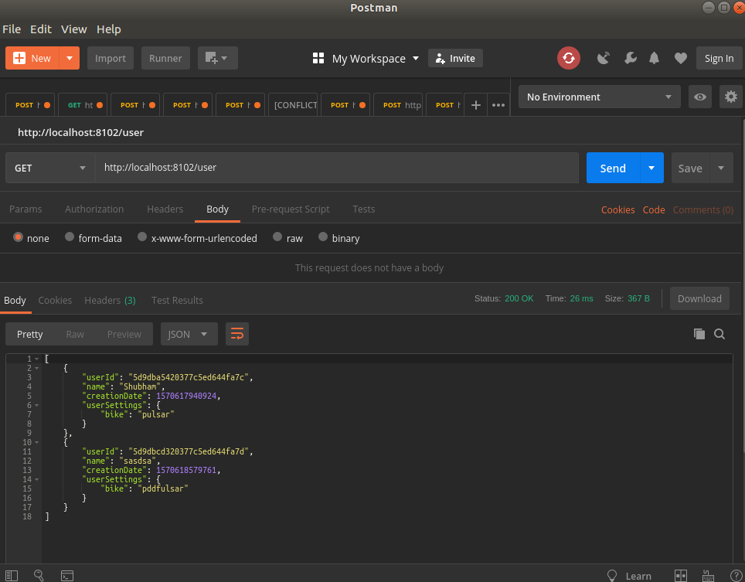Toggle line wrap in response viewer
Screen dimensions: 745x582
pos(237,334)
